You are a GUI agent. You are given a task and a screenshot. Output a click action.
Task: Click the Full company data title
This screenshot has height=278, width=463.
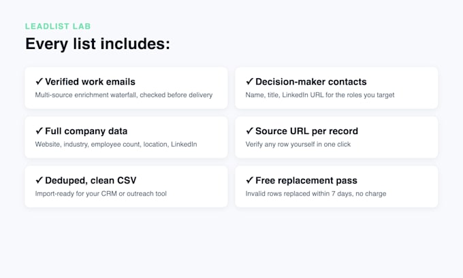(86, 131)
